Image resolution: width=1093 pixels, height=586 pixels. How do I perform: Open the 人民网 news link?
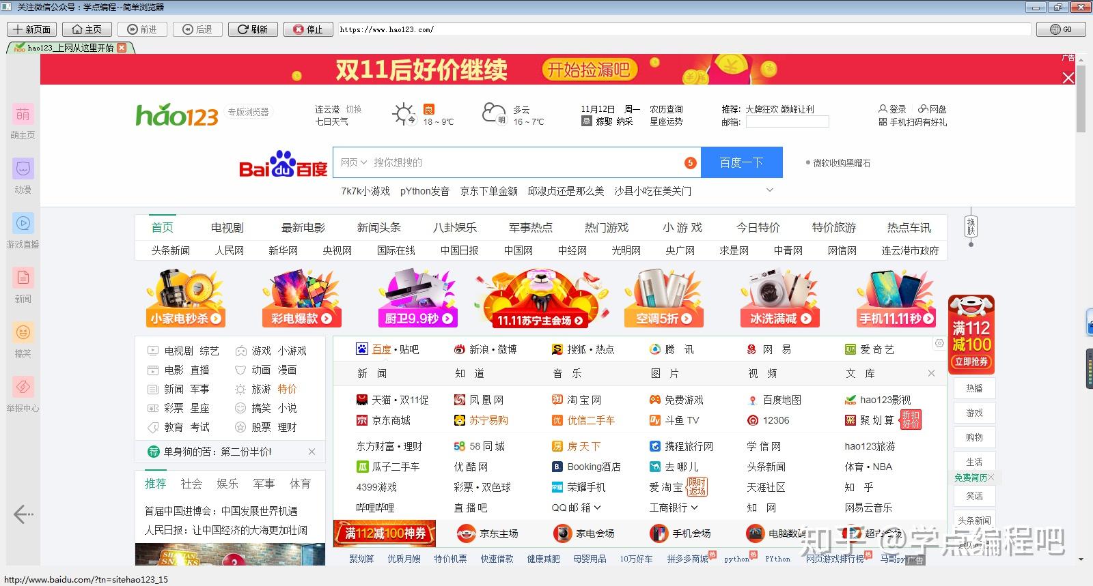tap(229, 250)
